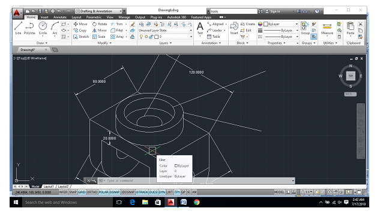Toggle LWT lineweight display
This screenshot has height=217, width=380.
click(170, 192)
